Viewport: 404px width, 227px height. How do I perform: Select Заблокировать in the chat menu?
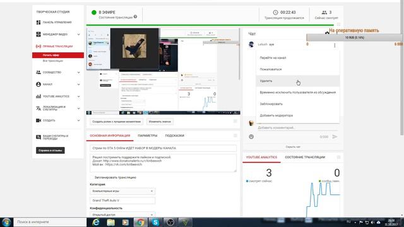(297, 104)
